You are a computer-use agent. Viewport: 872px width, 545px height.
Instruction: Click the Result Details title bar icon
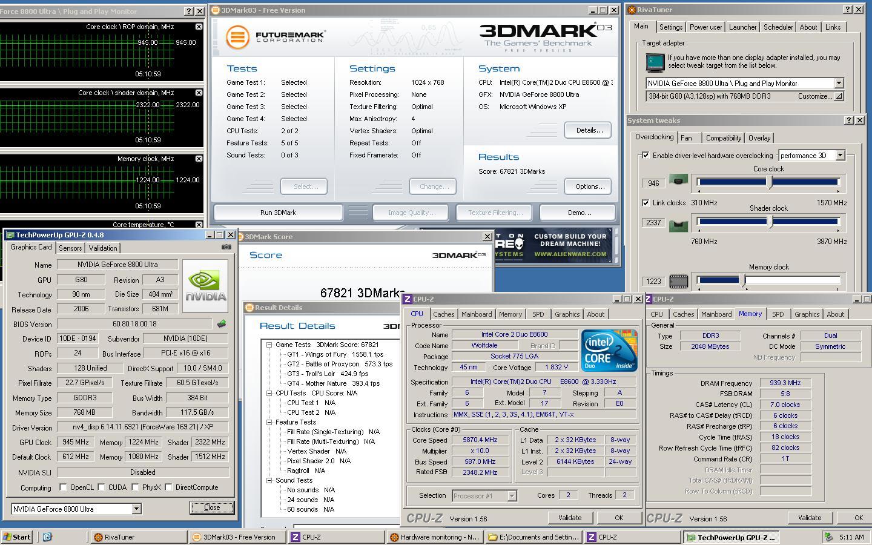pos(249,308)
